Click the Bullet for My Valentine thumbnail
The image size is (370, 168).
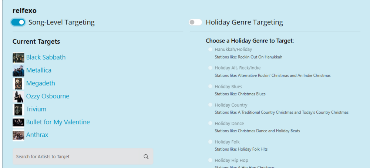18,122
